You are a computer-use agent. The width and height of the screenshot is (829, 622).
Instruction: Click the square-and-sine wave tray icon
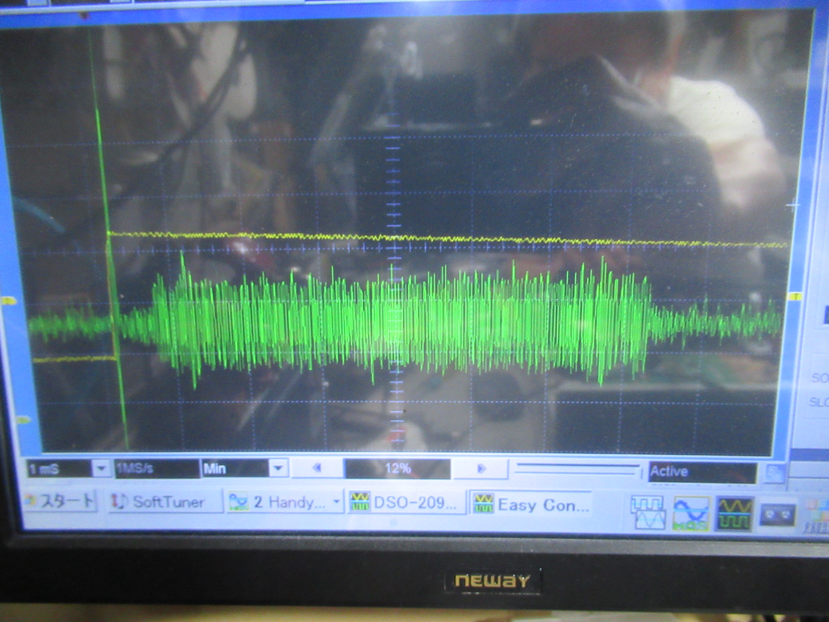[648, 513]
